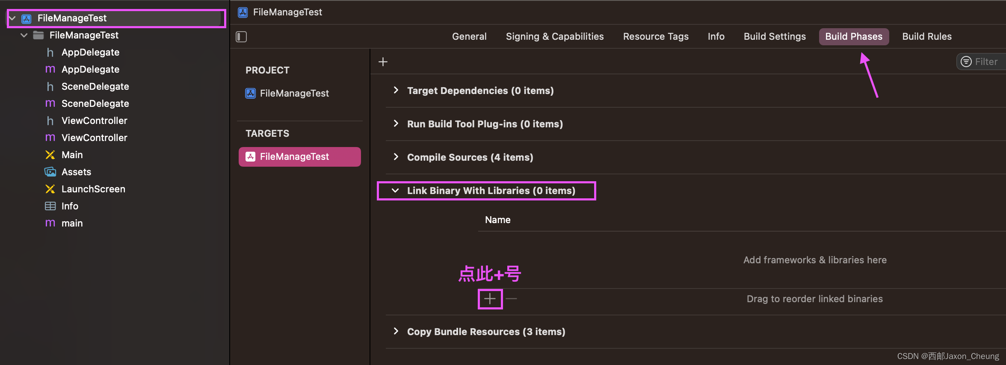Expand Run Build Tool Plug-ins section
The image size is (1006, 365).
point(396,124)
